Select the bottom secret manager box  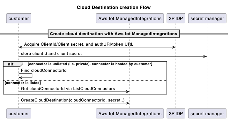(207, 113)
